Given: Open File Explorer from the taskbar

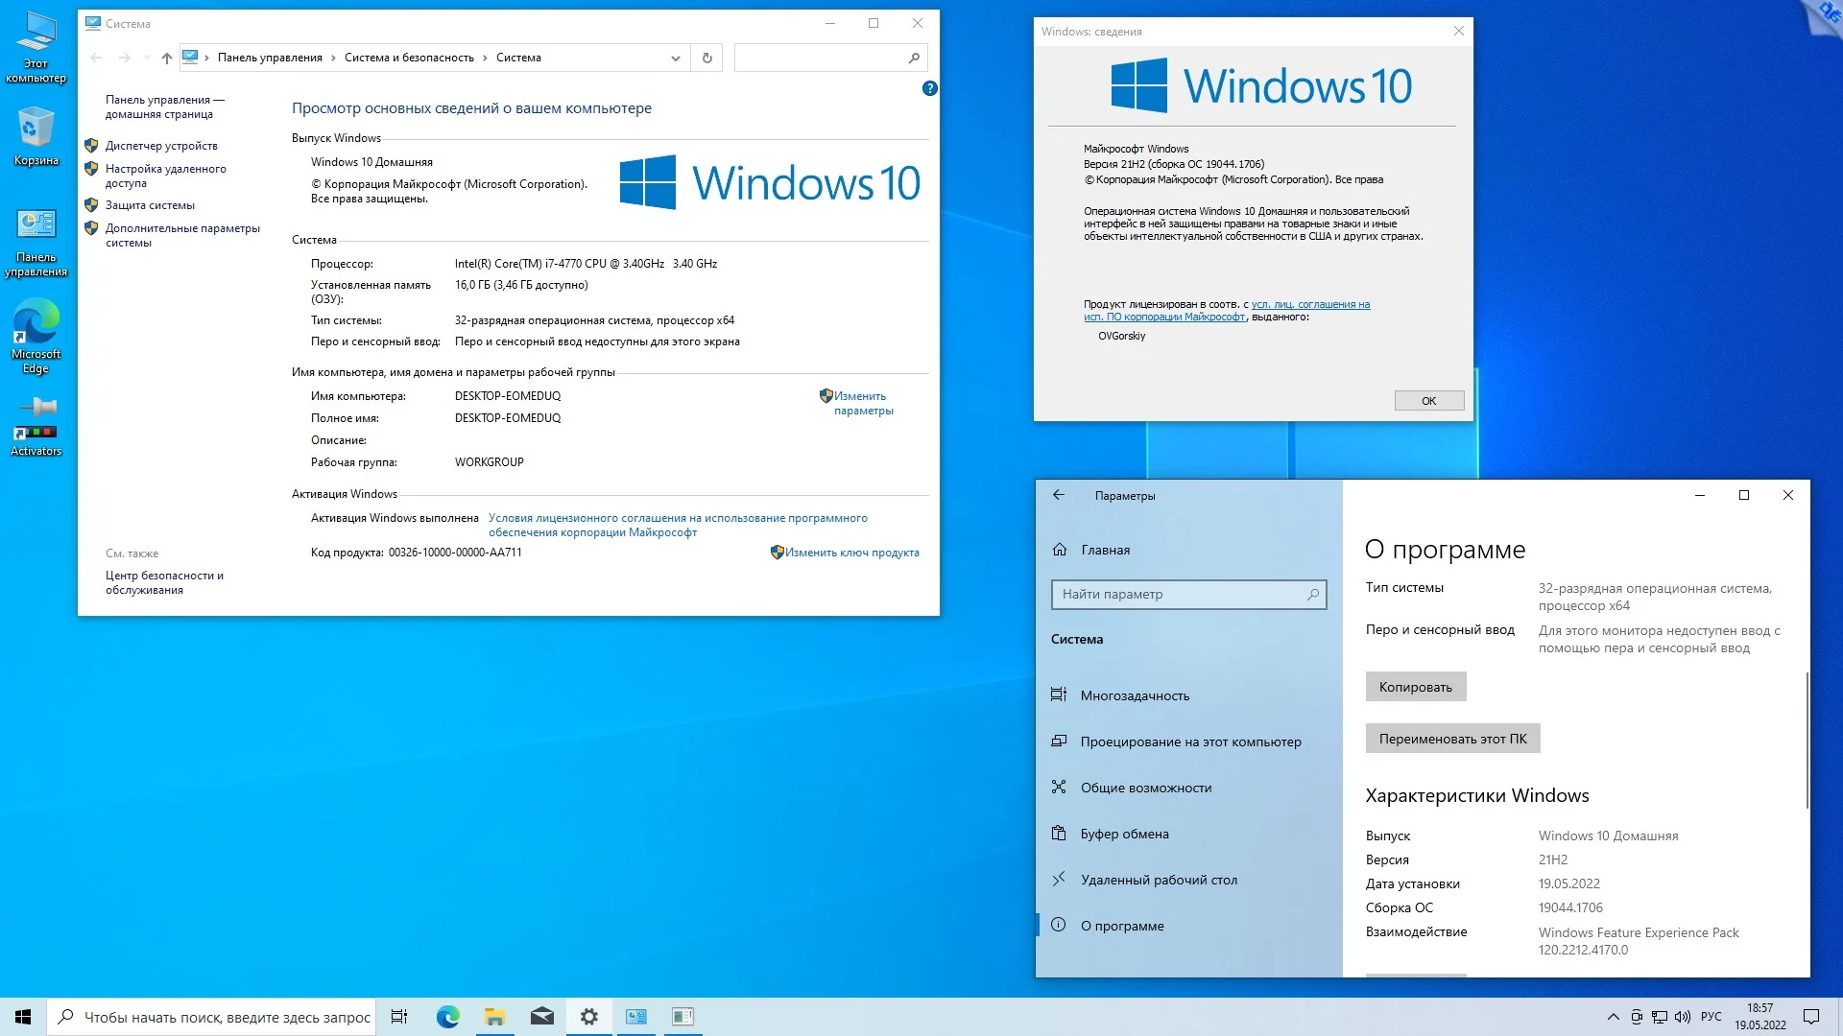Looking at the screenshot, I should [495, 1017].
